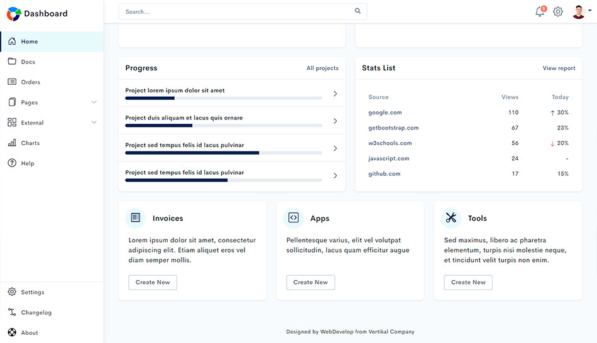Viewport: 597px width, 343px height.
Task: Click progress bar of third project
Action: 224,153
